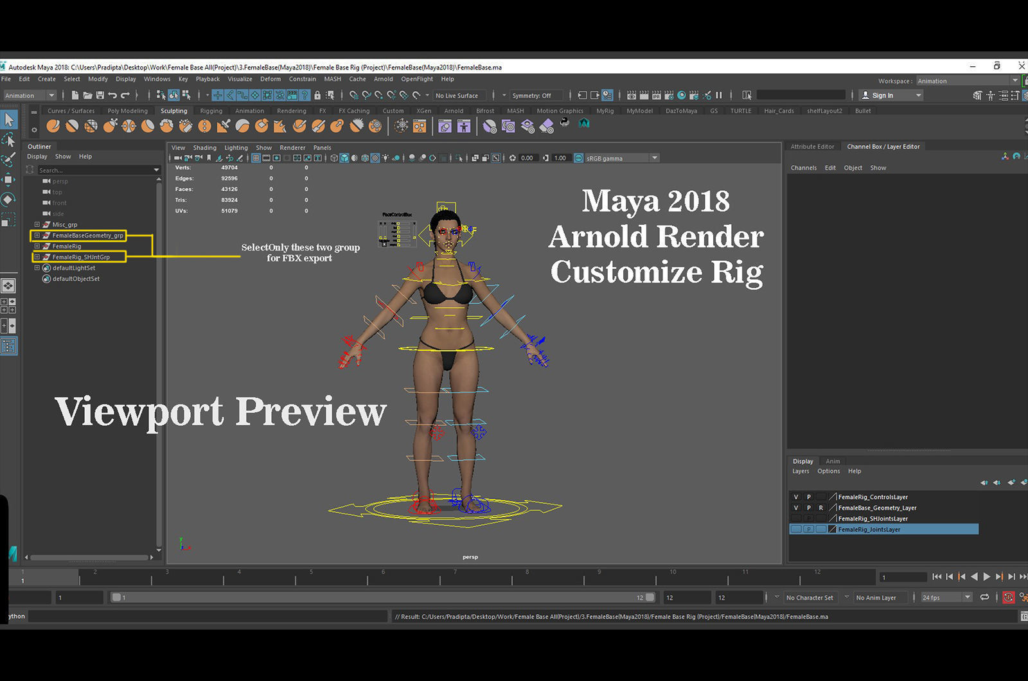Switch to the Hair_Cards shelf tab
The height and width of the screenshot is (681, 1028).
[779, 111]
